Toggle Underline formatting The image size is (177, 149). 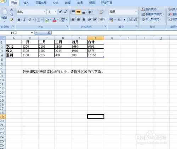click(30, 20)
